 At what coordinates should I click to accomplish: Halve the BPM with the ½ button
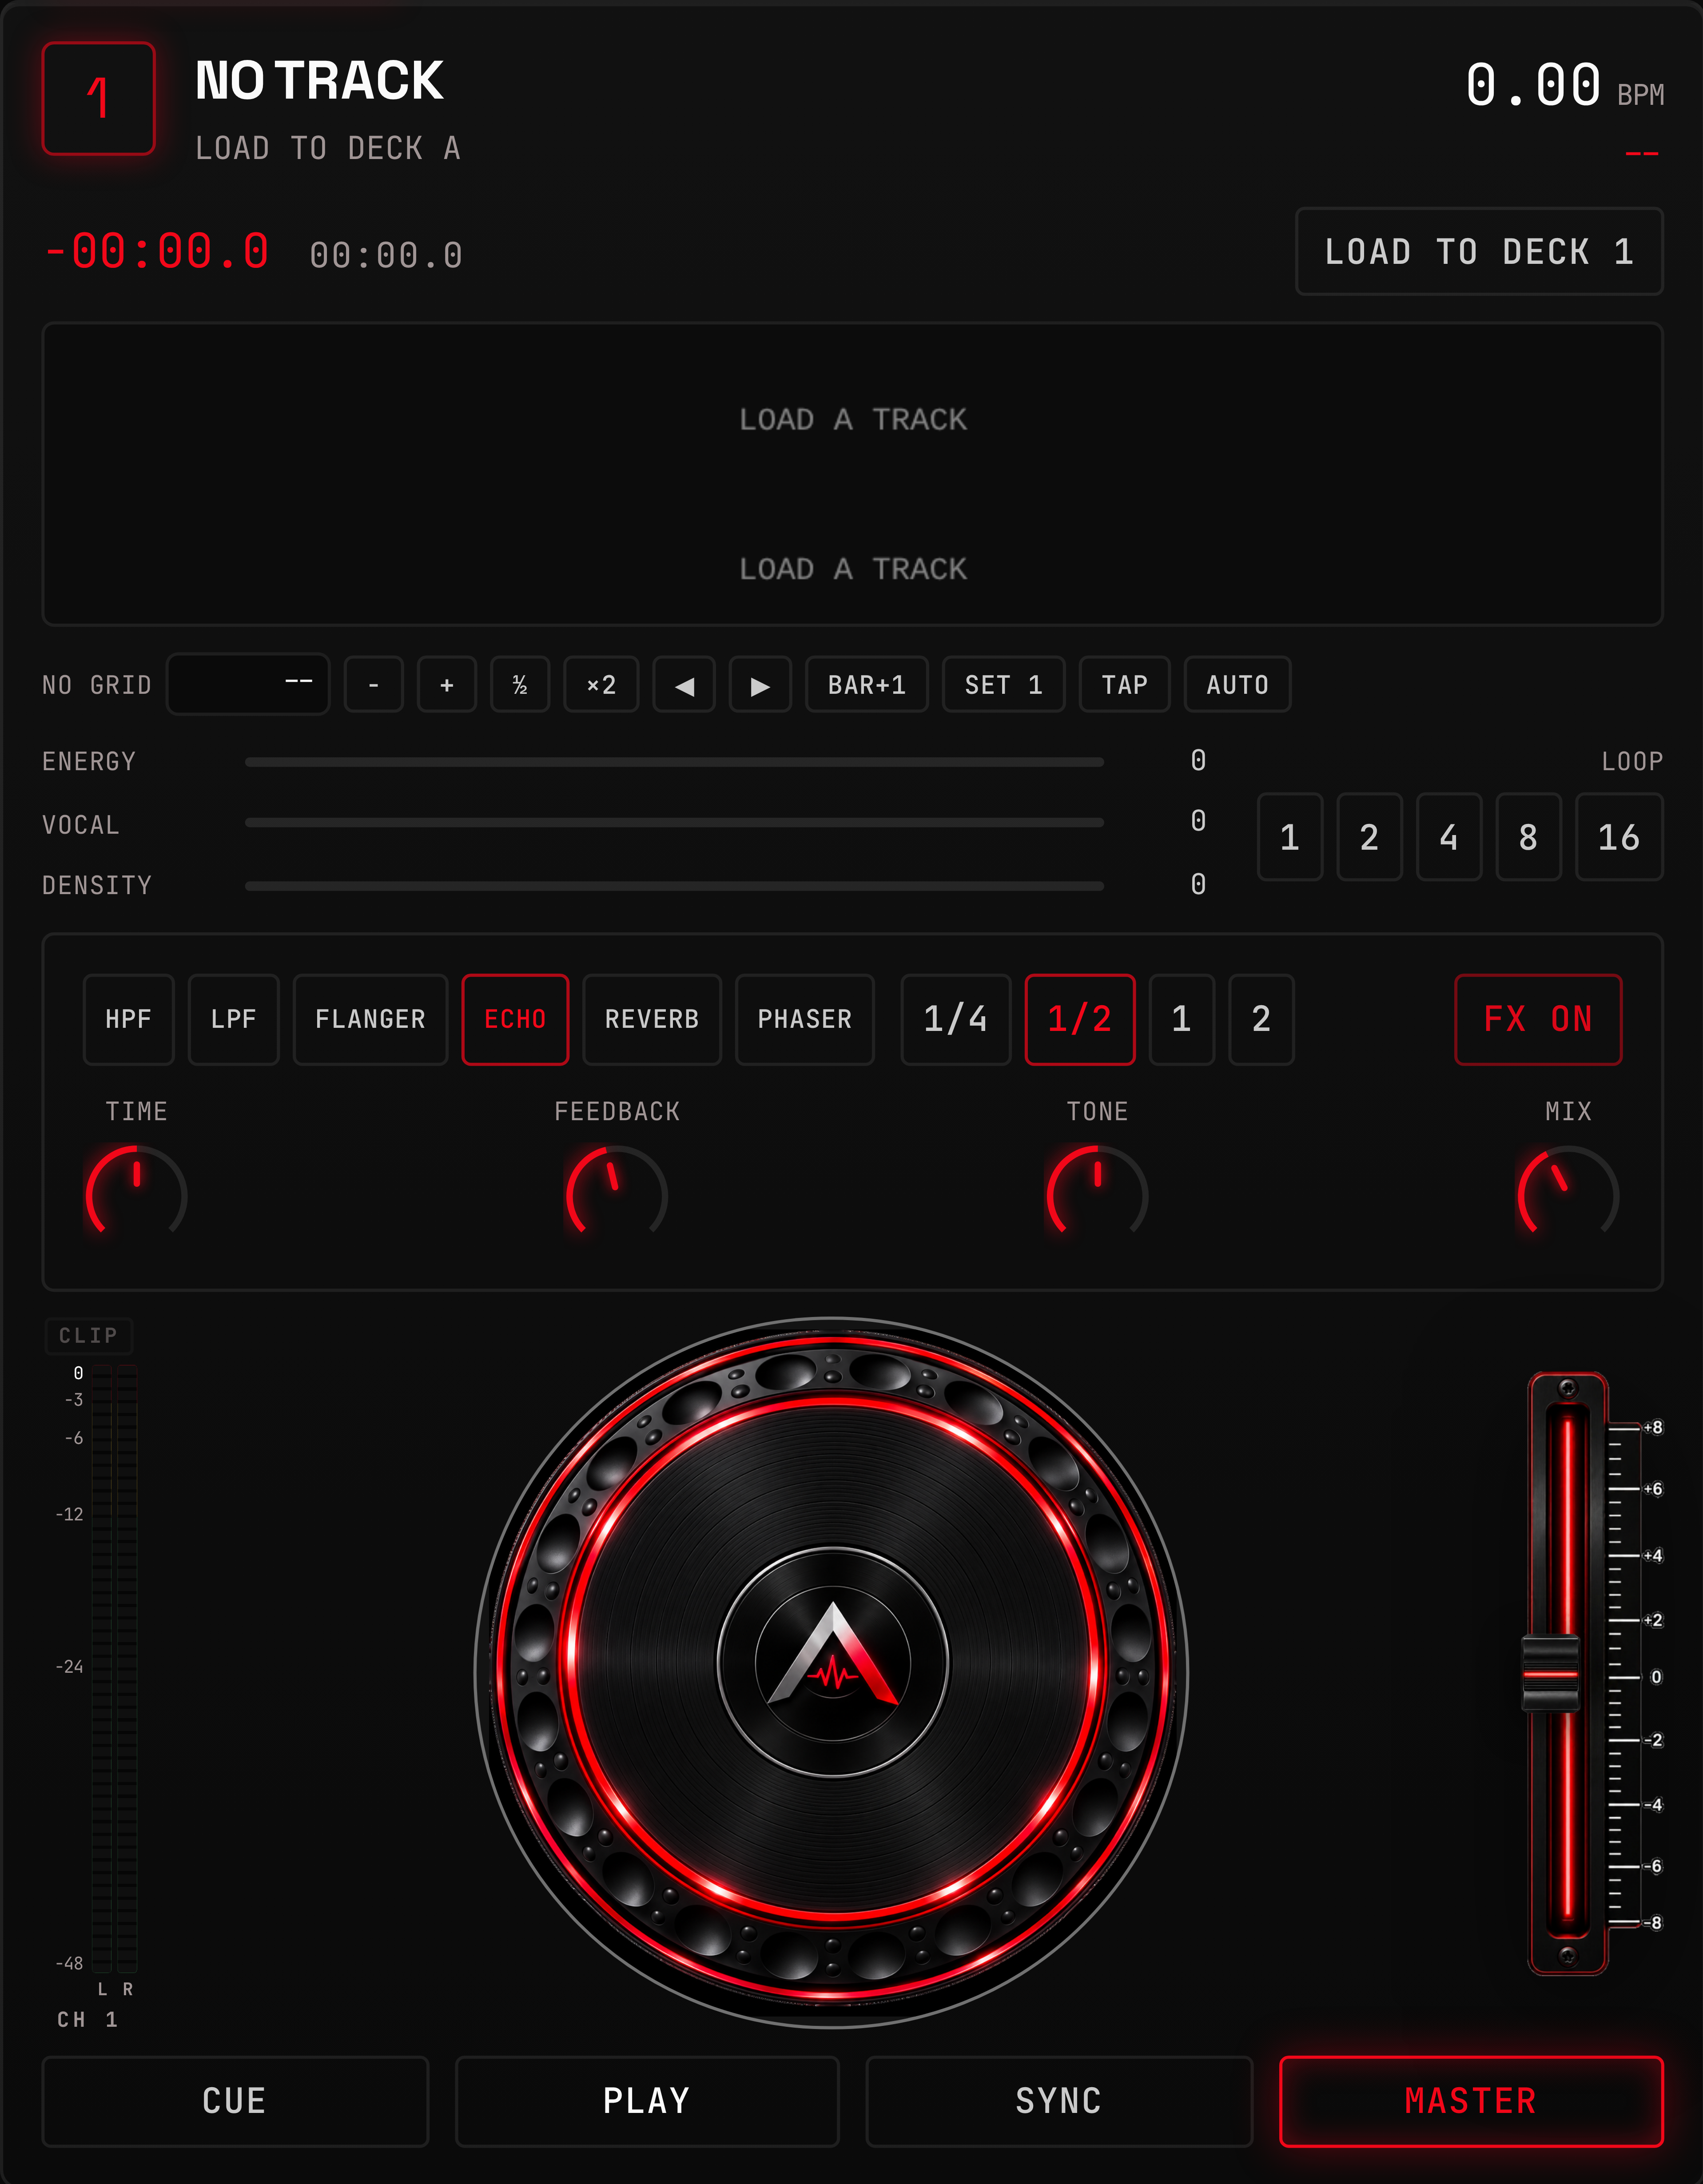[520, 685]
